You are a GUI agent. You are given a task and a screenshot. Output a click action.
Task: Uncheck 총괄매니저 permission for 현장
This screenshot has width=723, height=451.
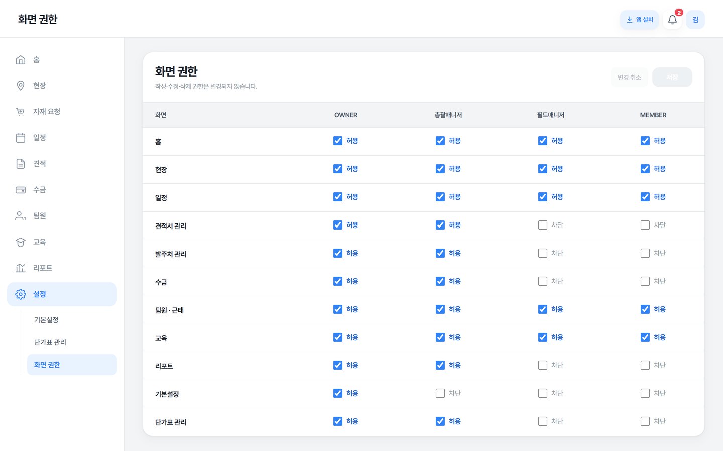[x=440, y=169]
